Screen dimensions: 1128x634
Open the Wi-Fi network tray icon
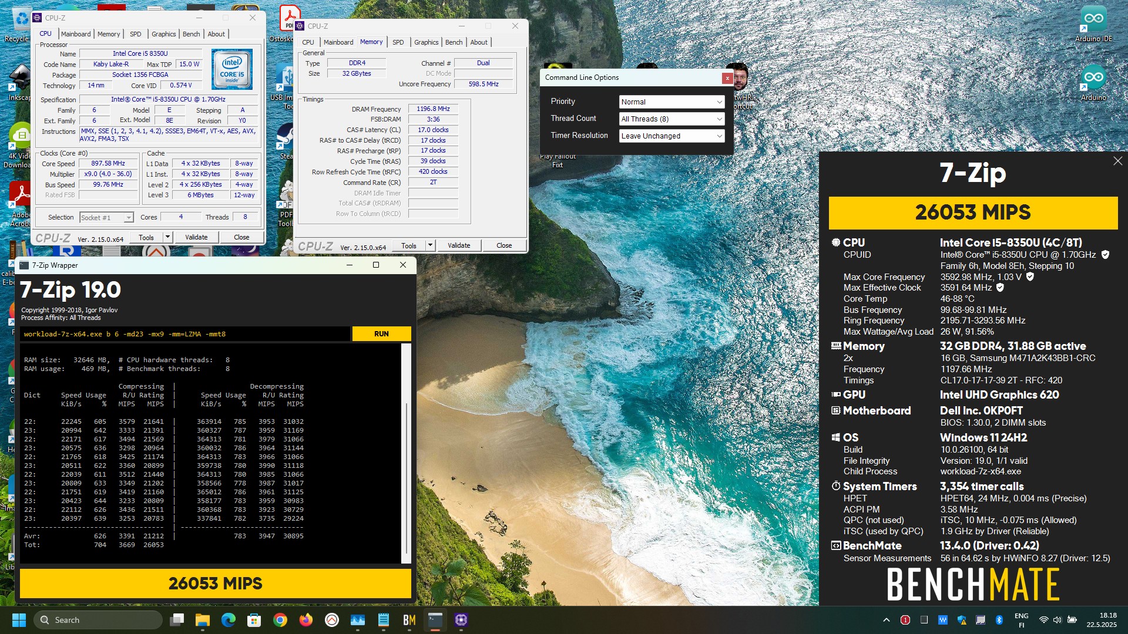pyautogui.click(x=1043, y=620)
